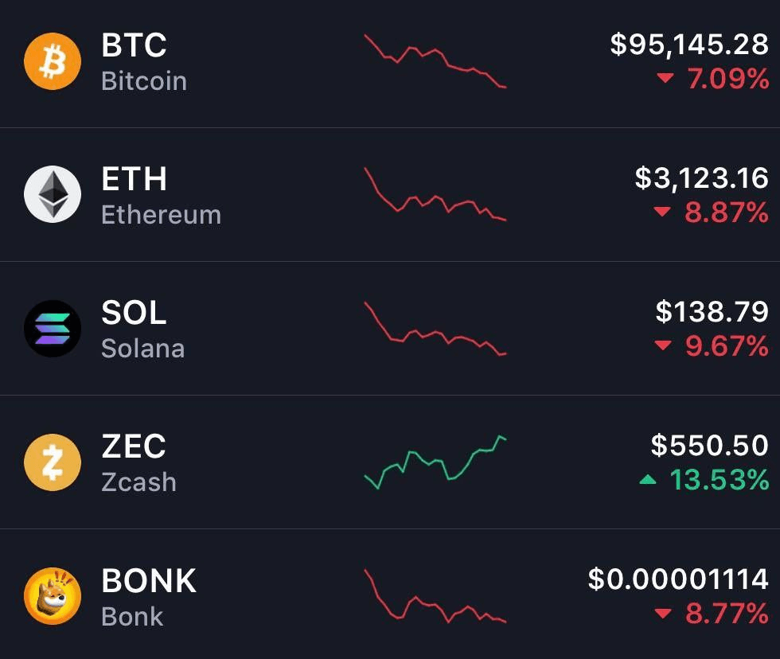Click the SOL ticker label
The image size is (780, 659).
tap(134, 313)
